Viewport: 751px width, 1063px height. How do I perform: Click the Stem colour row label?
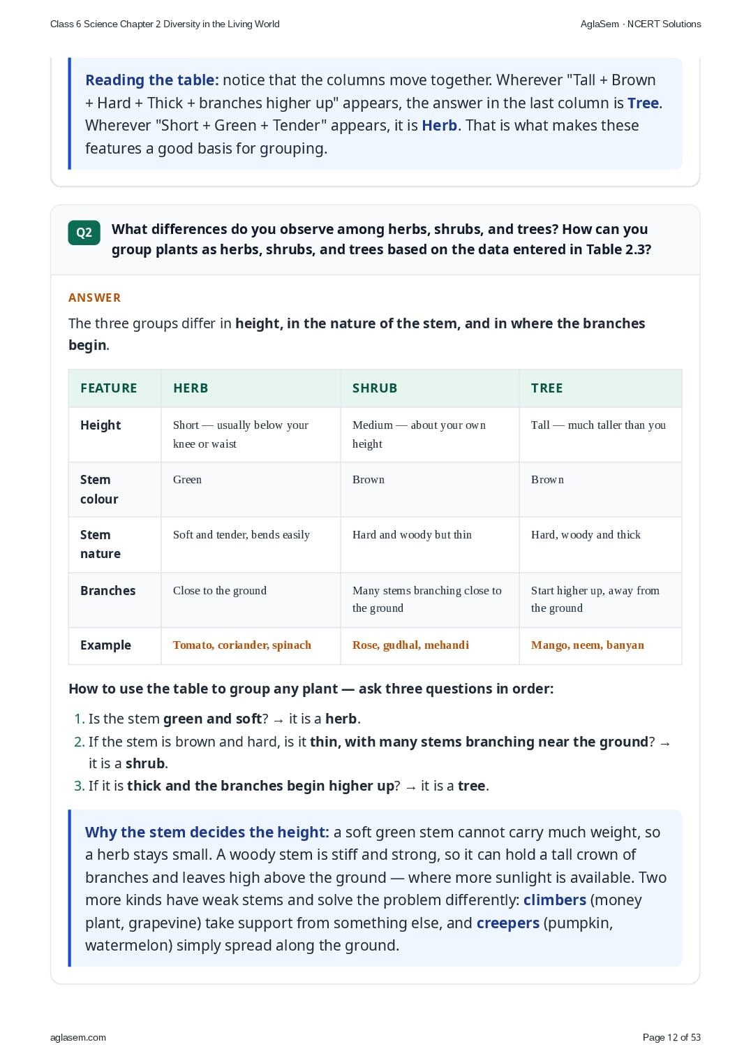tap(114, 490)
